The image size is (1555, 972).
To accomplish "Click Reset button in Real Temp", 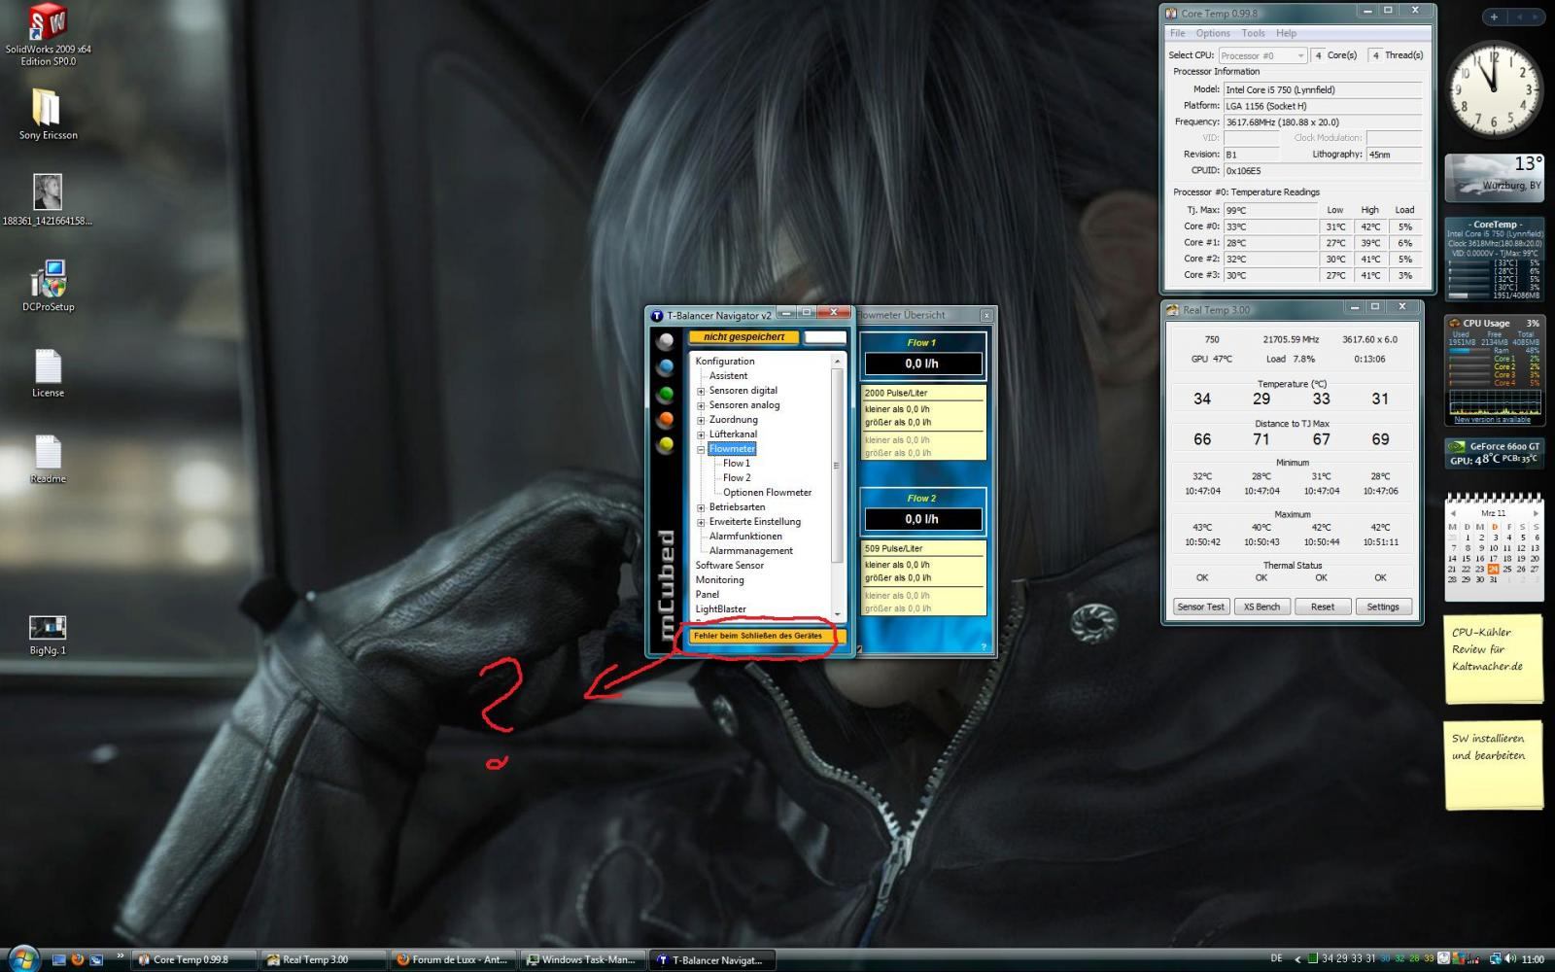I will (x=1322, y=607).
